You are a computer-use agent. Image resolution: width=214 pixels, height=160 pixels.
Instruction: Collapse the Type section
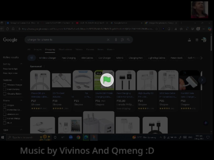tap(21, 130)
